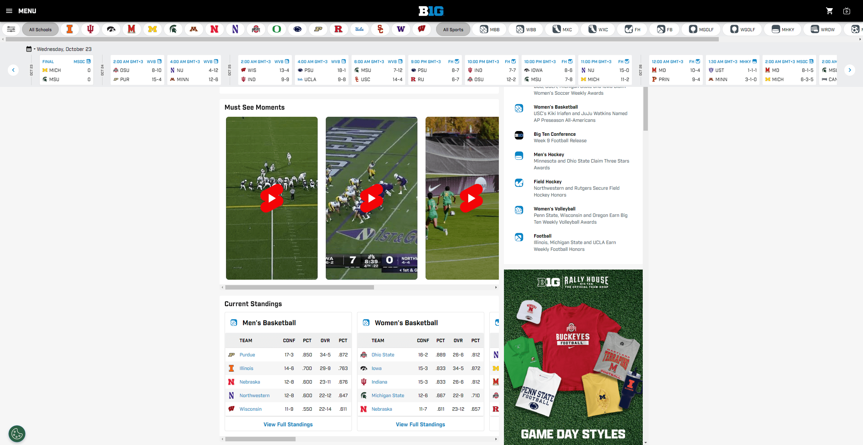Screen dimensions: 863x445
Task: Select the Penn State school logo filter
Action: tap(297, 29)
